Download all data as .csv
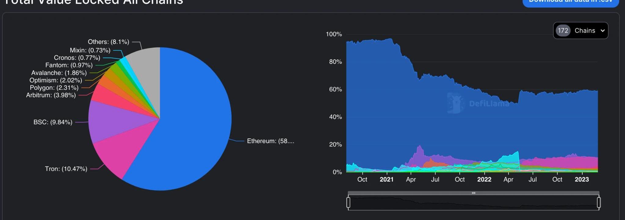 (x=570, y=2)
